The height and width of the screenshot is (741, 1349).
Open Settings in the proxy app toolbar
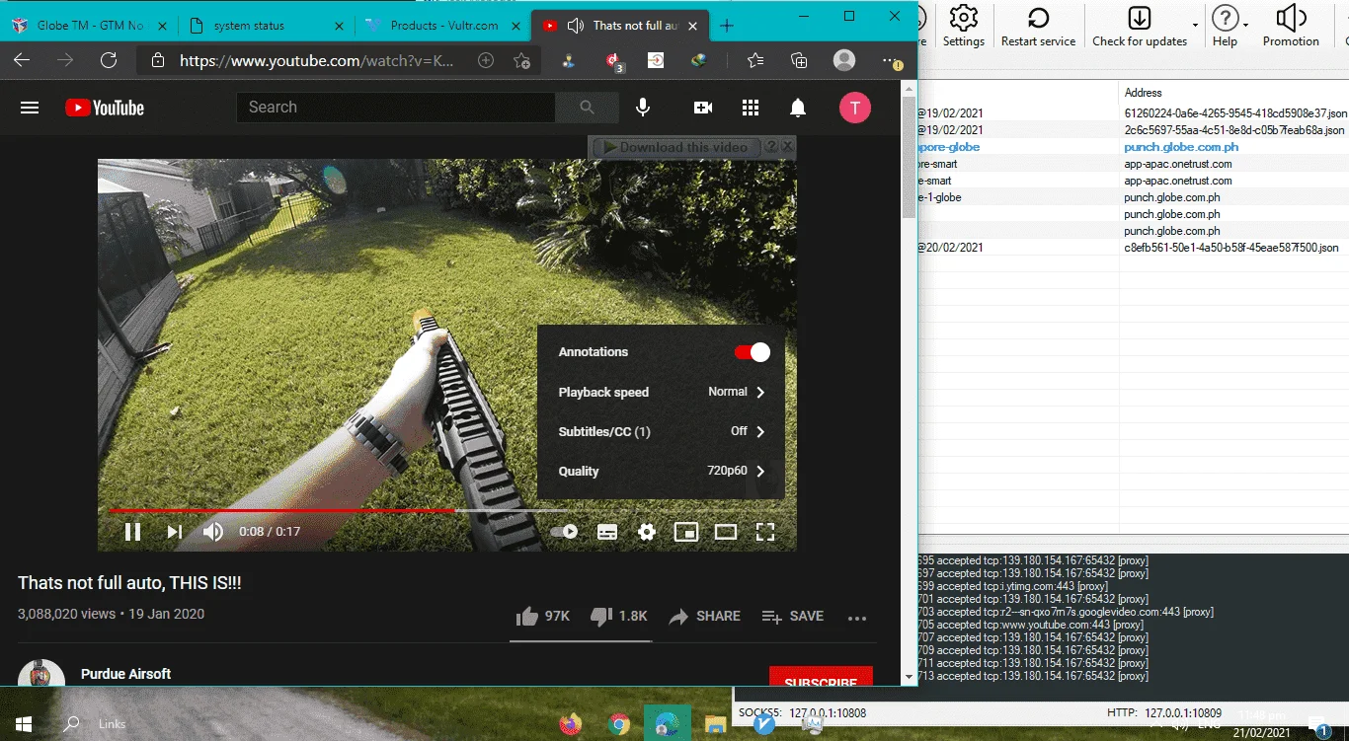point(963,26)
